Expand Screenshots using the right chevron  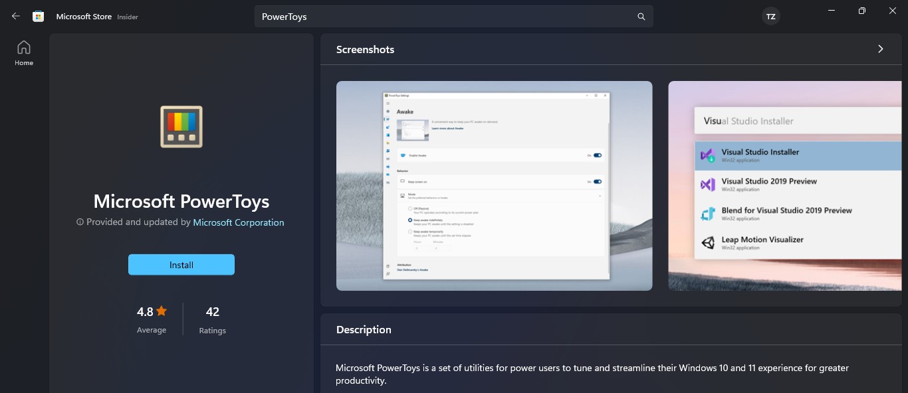click(x=880, y=48)
